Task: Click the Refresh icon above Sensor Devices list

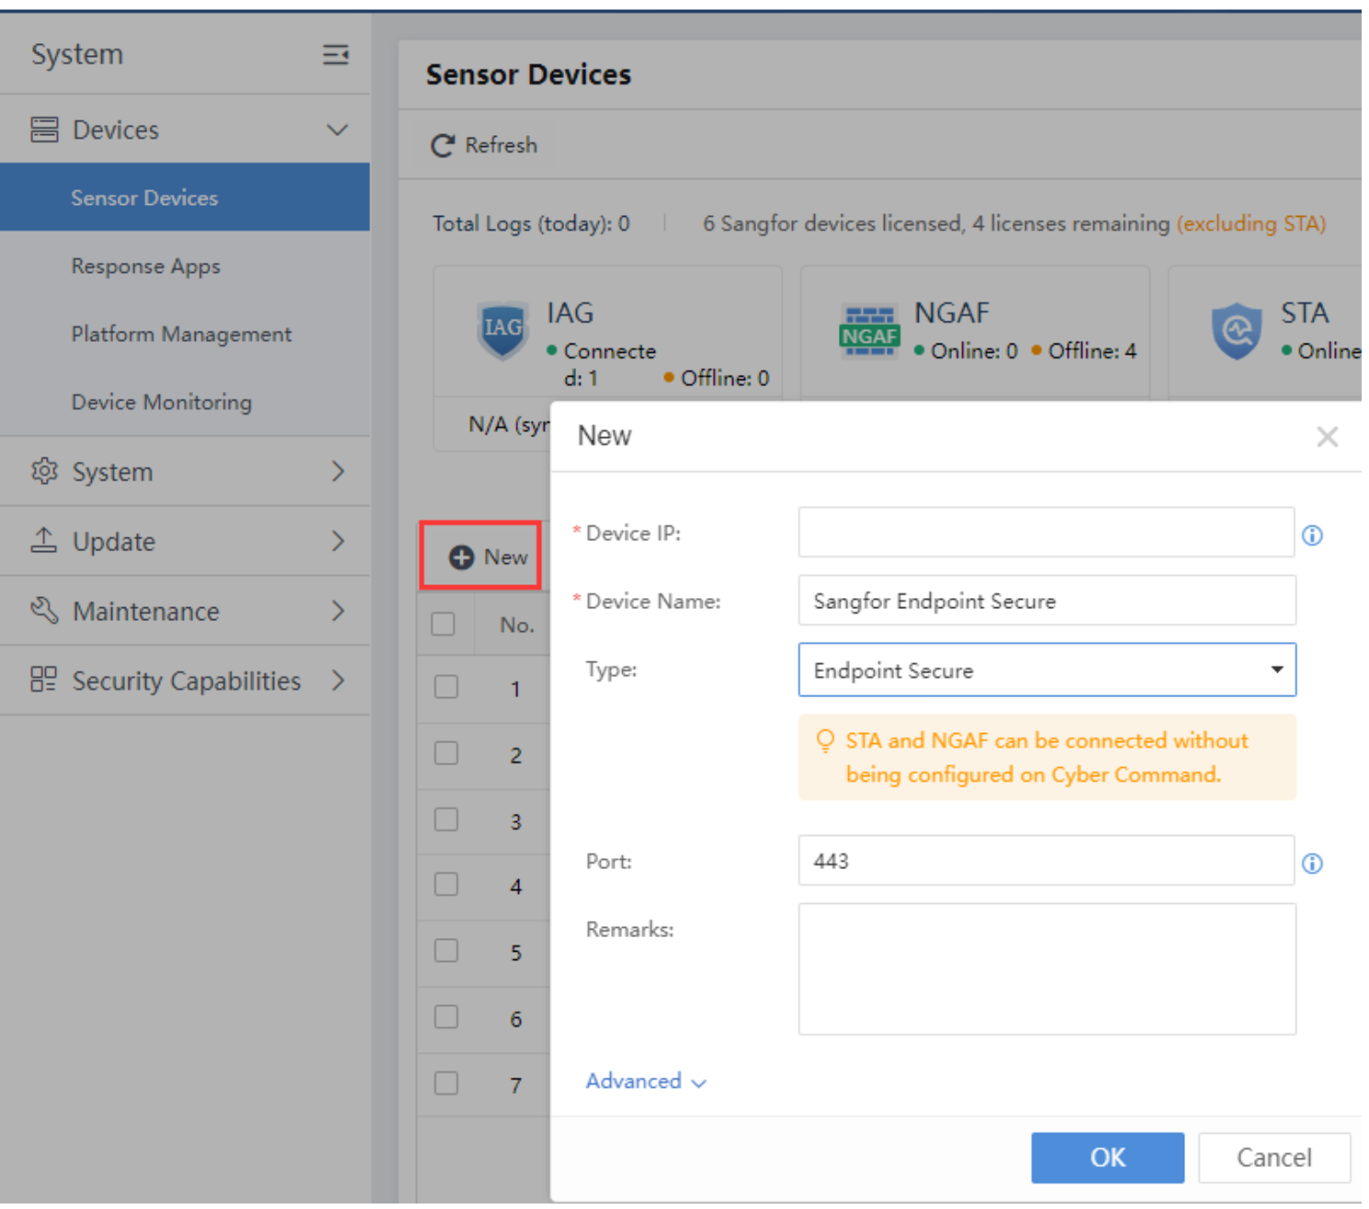Action: pyautogui.click(x=442, y=144)
